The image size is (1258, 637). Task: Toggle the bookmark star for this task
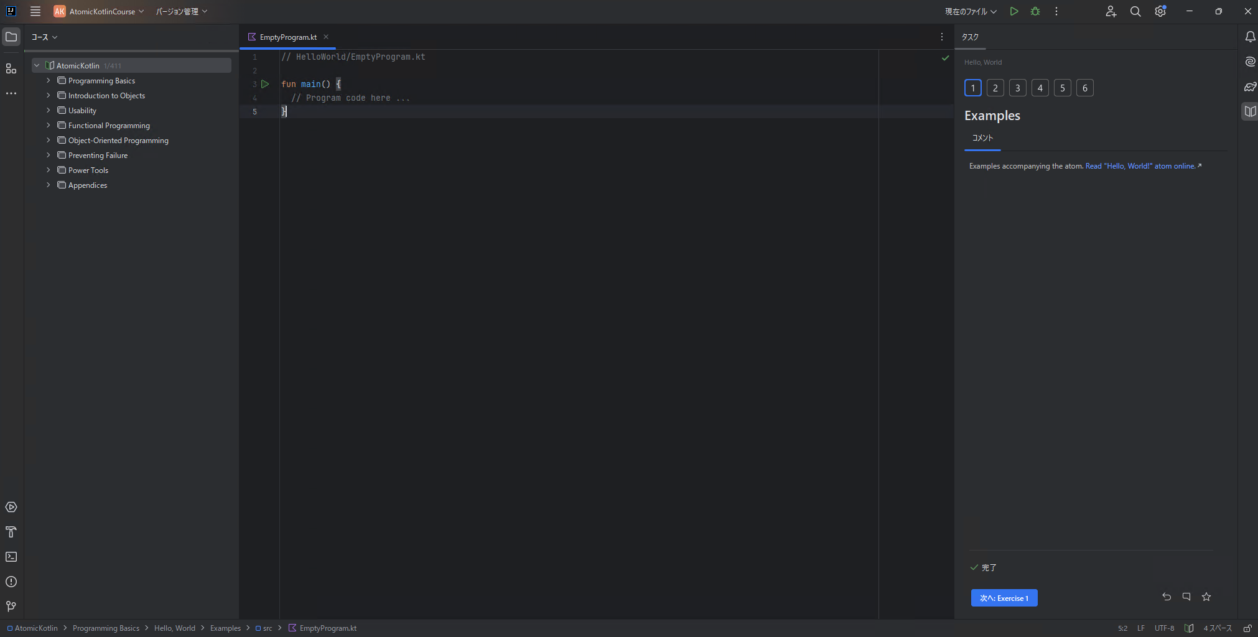click(x=1206, y=597)
